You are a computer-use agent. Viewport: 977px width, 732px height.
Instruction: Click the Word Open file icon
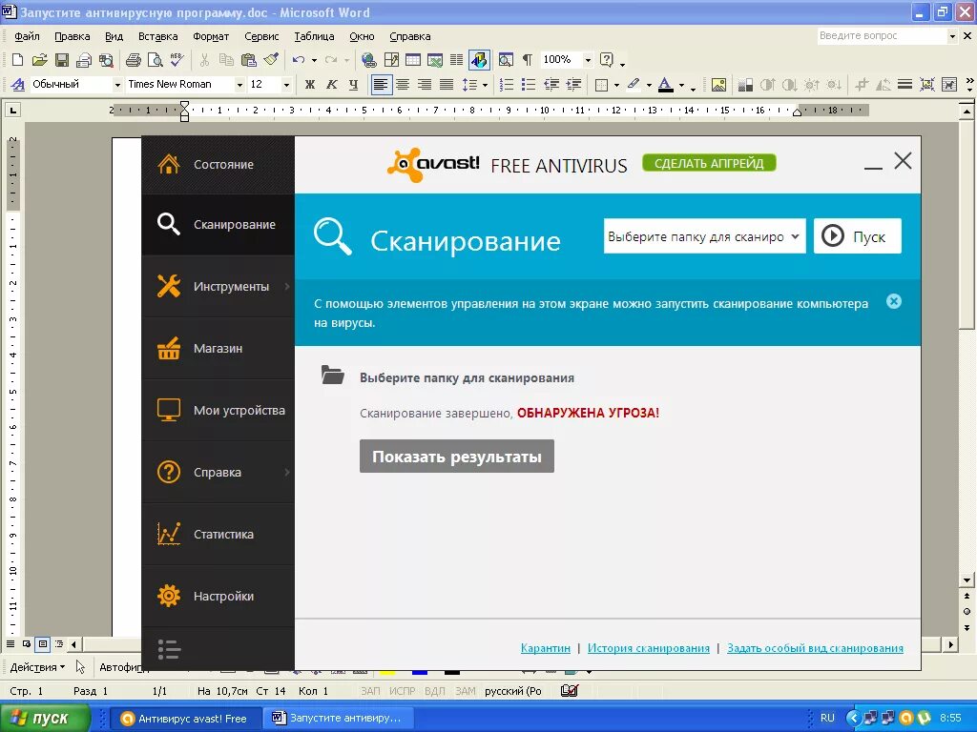(x=39, y=60)
